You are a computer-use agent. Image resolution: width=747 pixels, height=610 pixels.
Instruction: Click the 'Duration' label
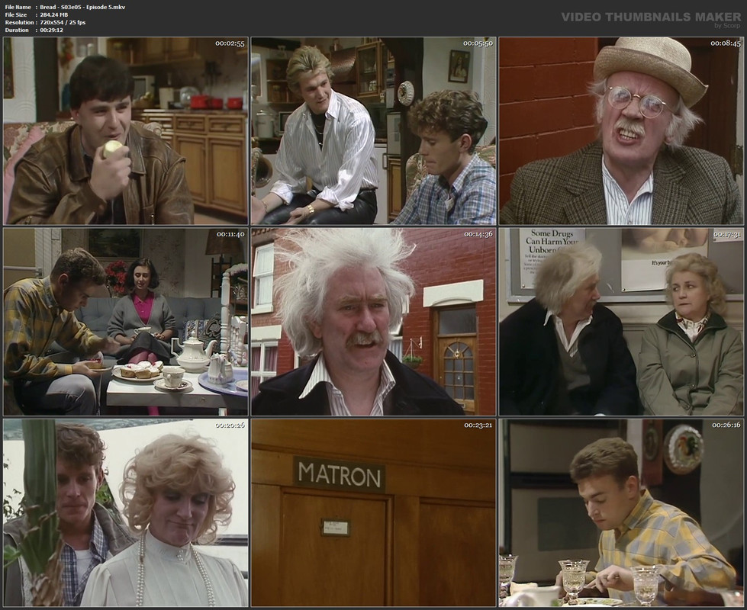coord(17,30)
